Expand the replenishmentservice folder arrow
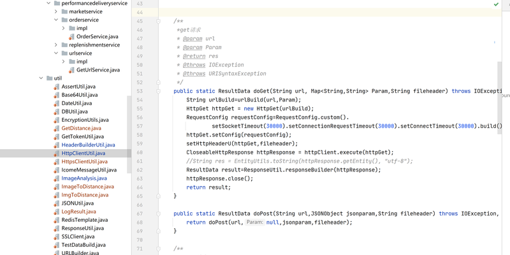Viewport: 510px width, 255px height. (x=55, y=45)
